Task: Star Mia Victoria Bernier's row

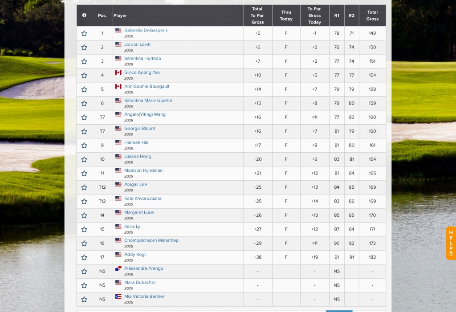Action: pyautogui.click(x=84, y=300)
